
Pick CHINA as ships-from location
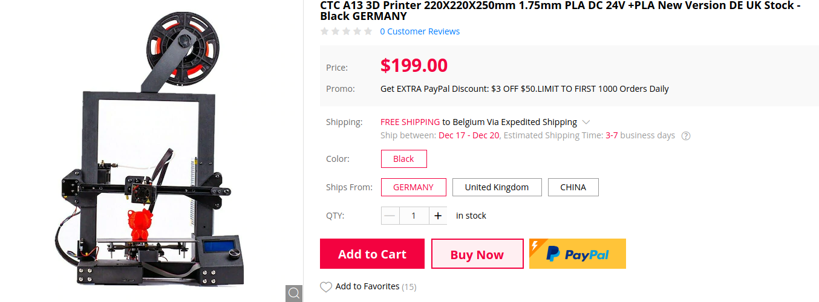[573, 187]
